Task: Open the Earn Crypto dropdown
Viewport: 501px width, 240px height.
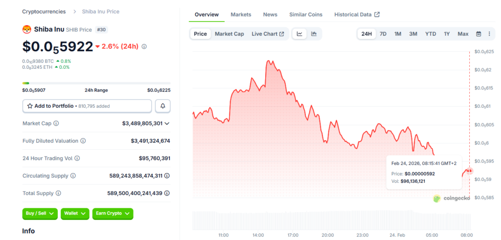Action: click(113, 214)
